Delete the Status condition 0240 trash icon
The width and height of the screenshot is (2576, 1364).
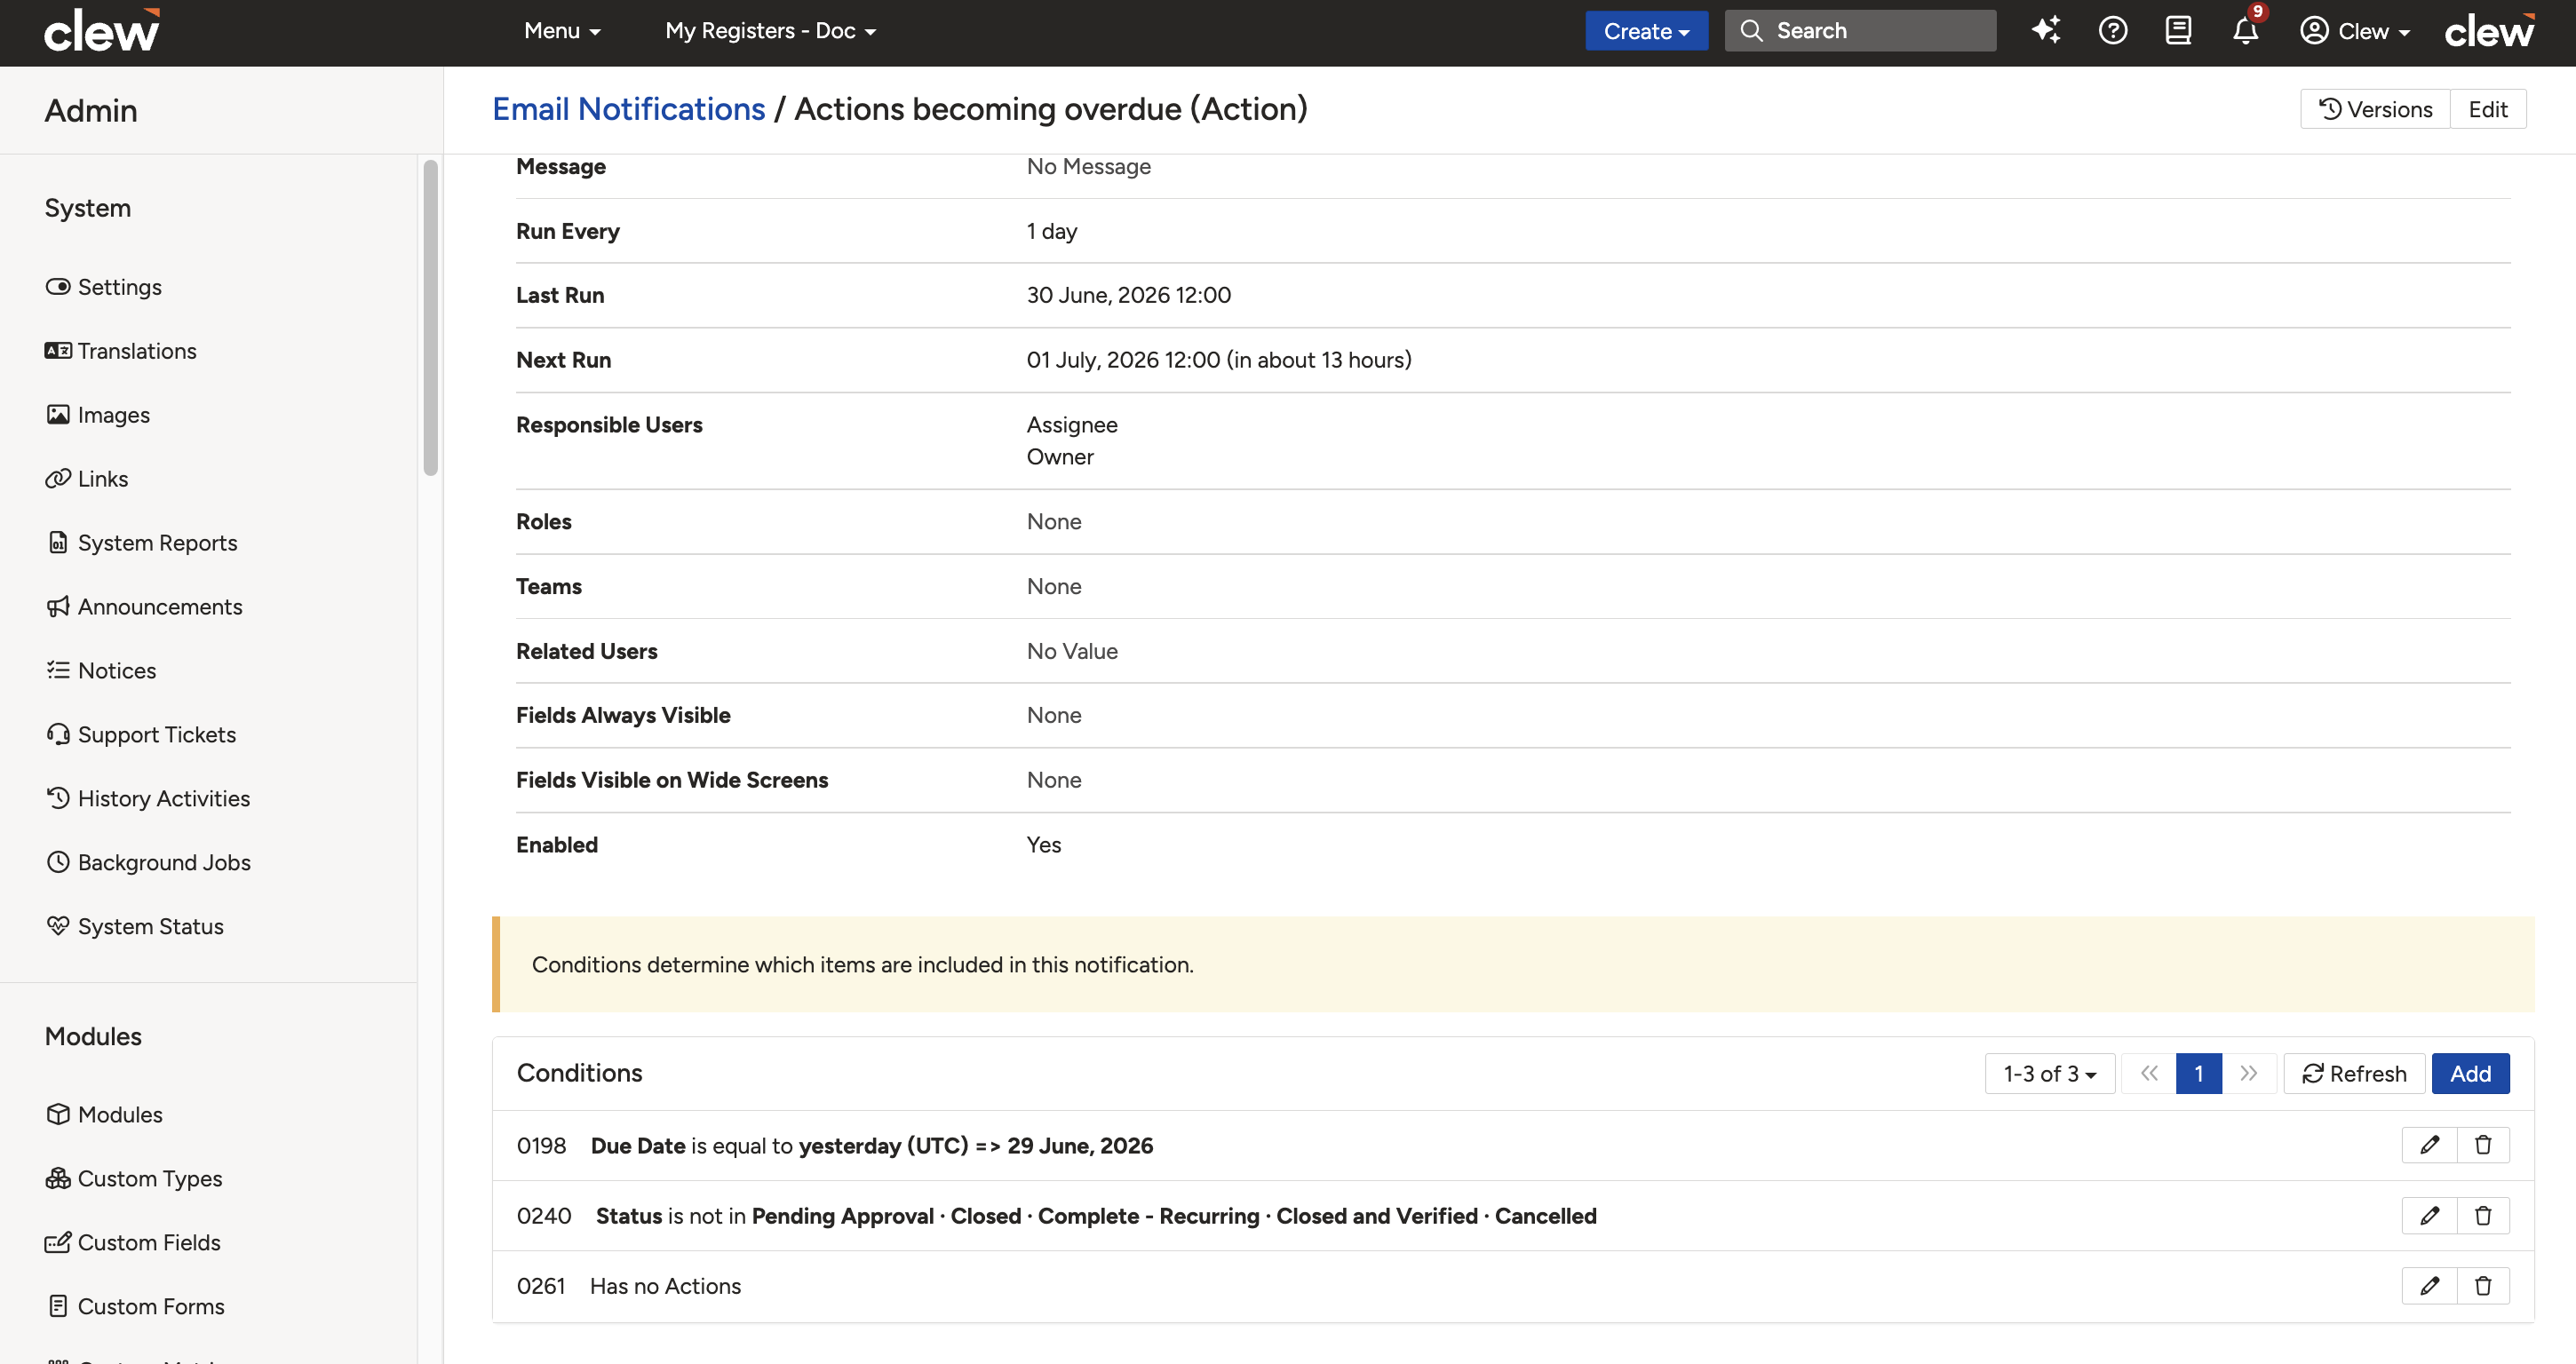pos(2483,1215)
